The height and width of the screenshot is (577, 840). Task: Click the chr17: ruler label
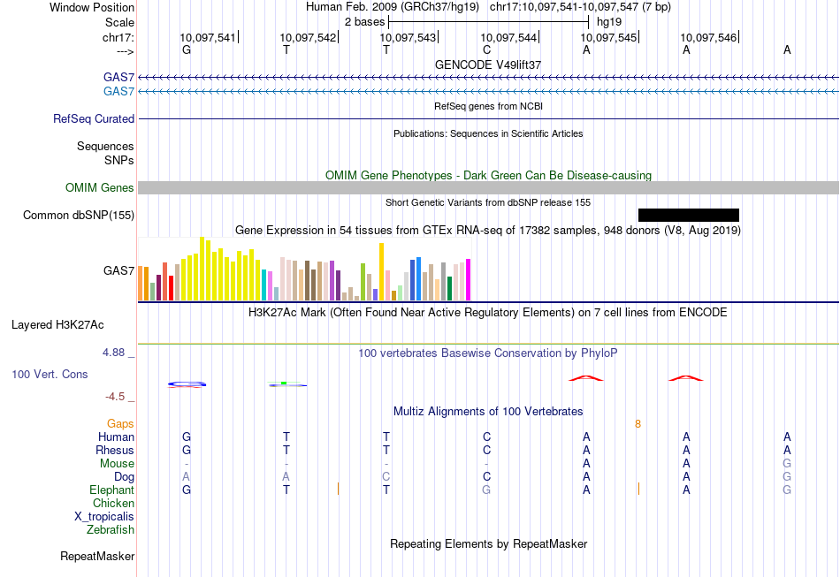point(118,37)
